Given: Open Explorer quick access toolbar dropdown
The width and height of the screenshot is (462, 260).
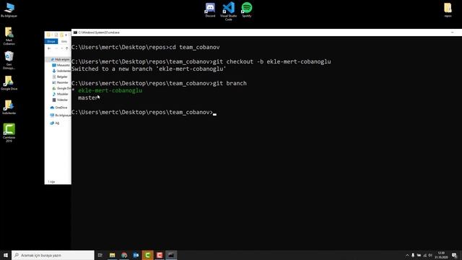Looking at the screenshot, I should [x=66, y=35].
